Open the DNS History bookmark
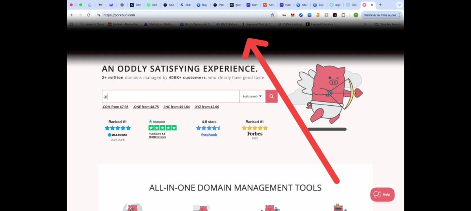The image size is (471, 211). (226, 24)
